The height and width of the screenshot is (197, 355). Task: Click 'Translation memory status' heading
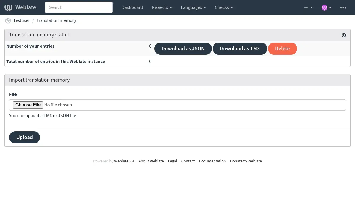pyautogui.click(x=39, y=35)
